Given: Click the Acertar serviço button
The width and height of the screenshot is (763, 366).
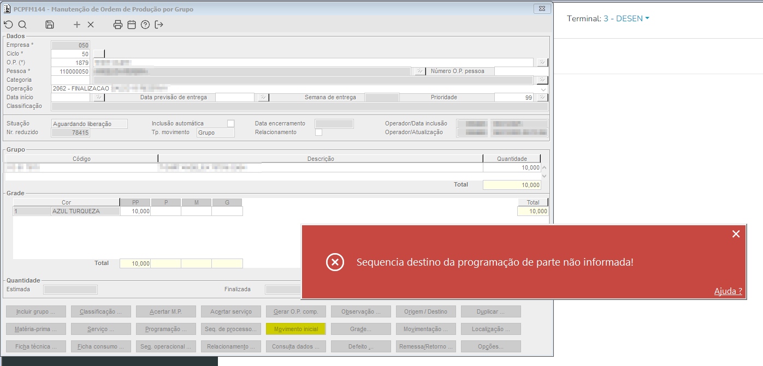Looking at the screenshot, I should point(231,311).
